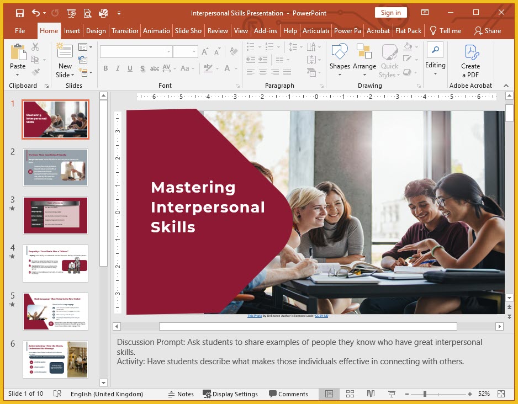The image size is (518, 404).
Task: Open the CC BY-ND license link
Action: coord(321,316)
